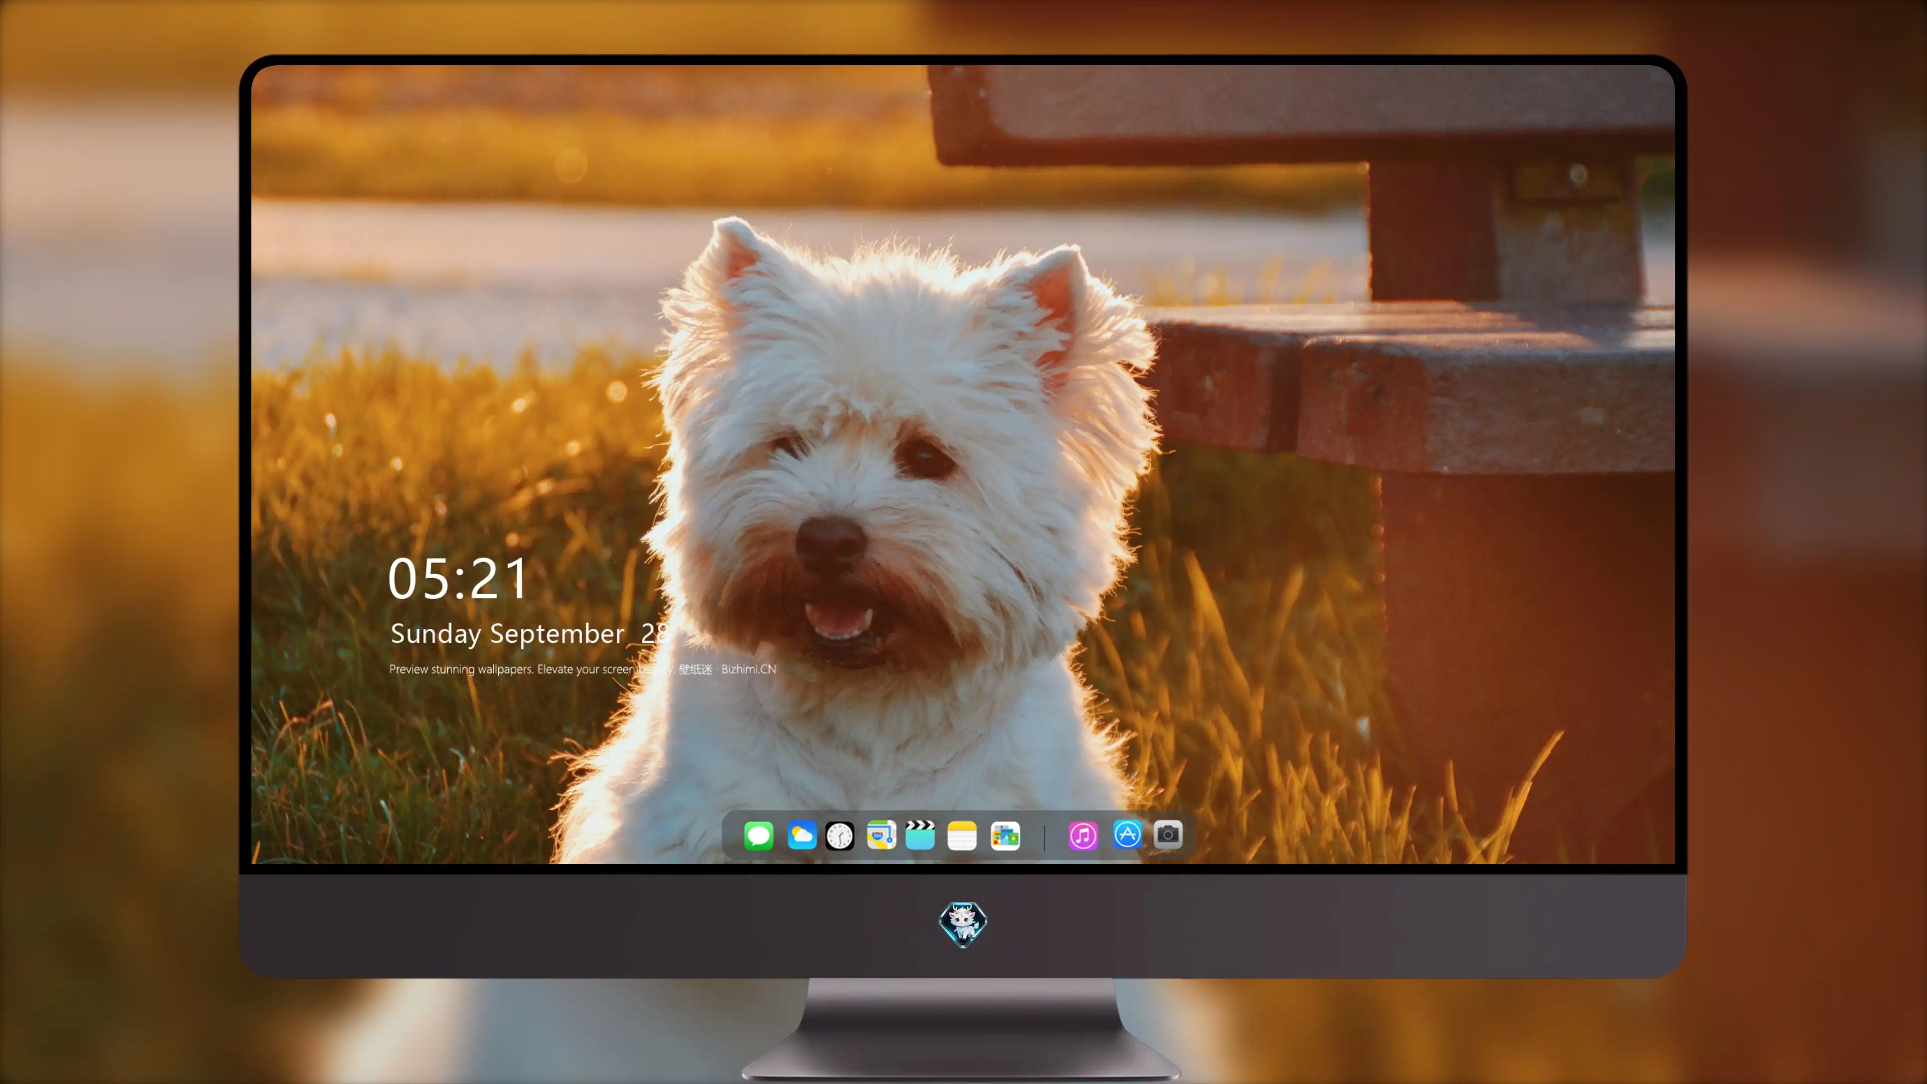Launch the pink iTunes Store music icon
This screenshot has width=1927, height=1084.
[1082, 836]
